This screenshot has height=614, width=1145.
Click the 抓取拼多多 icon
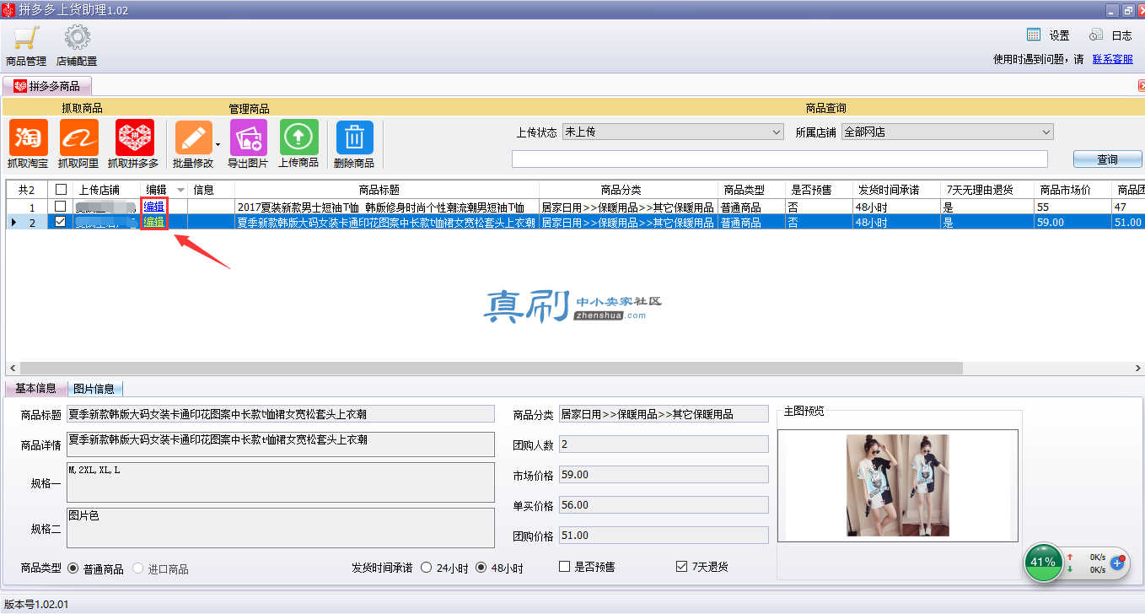tap(134, 137)
